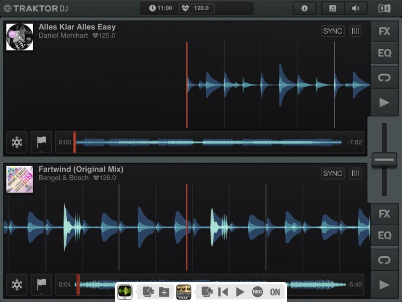This screenshot has height=302, width=402.
Task: Click the Native Instruments logo button
Action: pos(384,8)
